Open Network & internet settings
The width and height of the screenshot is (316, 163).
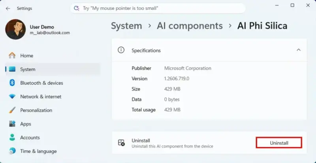point(53,96)
